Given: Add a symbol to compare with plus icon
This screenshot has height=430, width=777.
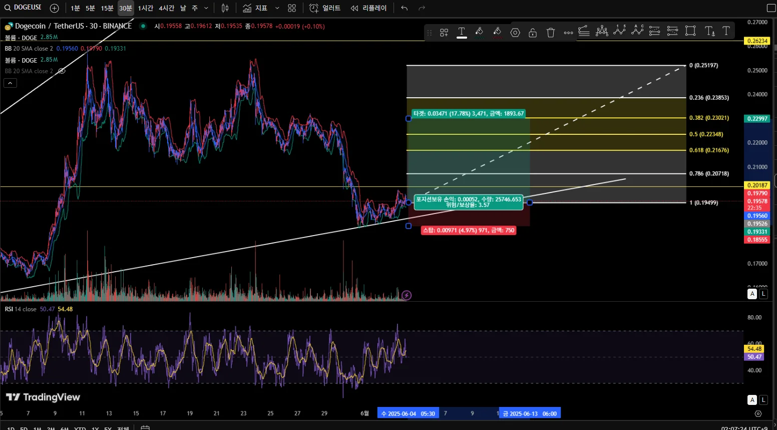Looking at the screenshot, I should (55, 8).
